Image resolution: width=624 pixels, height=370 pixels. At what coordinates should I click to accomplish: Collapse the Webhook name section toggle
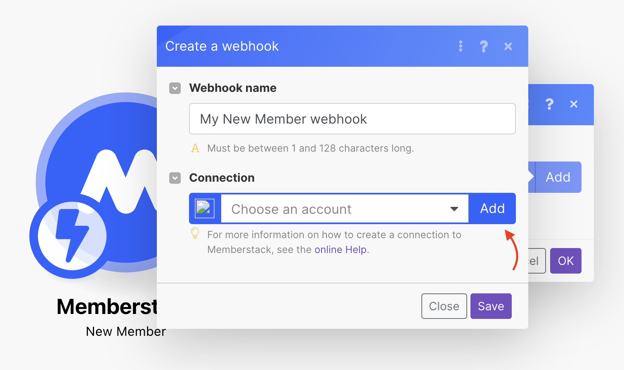coord(175,88)
